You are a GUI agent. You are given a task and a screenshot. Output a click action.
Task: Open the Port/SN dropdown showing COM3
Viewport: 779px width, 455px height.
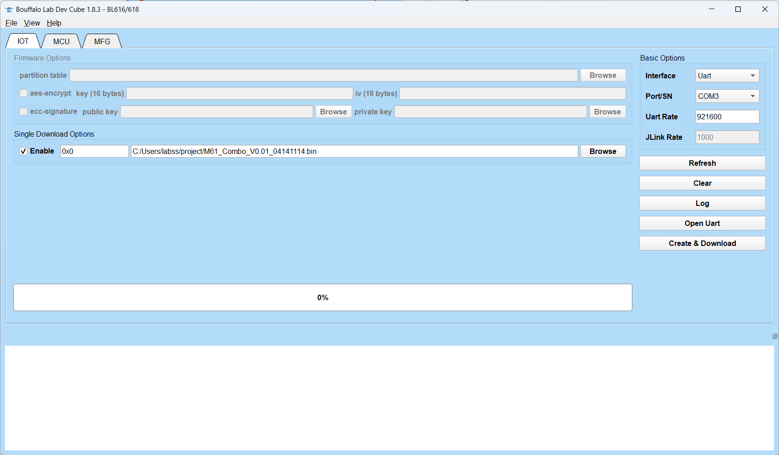pyautogui.click(x=727, y=96)
